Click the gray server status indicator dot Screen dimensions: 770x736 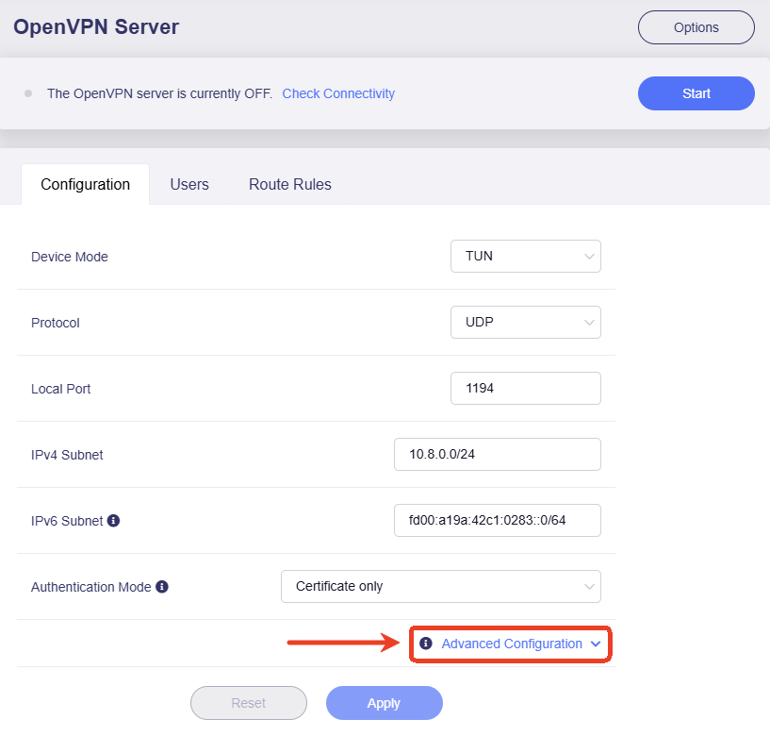click(x=28, y=93)
